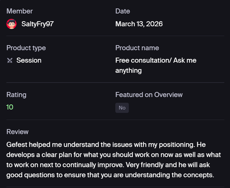Click the Featured on Overview label
230x188 pixels.
point(149,95)
